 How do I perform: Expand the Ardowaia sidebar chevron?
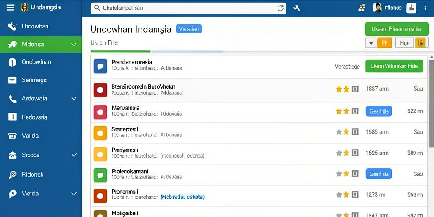coord(74,98)
